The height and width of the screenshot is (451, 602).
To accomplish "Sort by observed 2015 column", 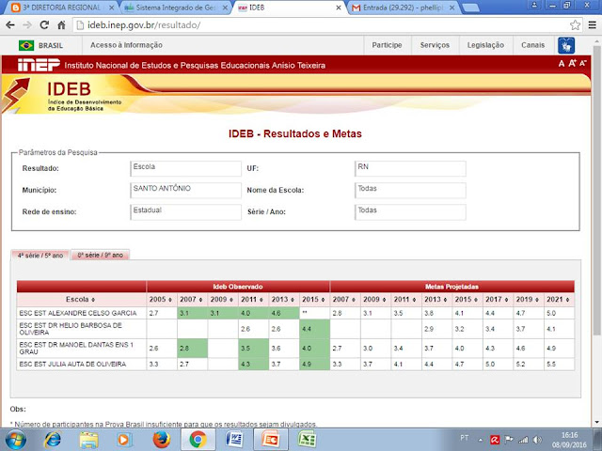I will tap(314, 299).
